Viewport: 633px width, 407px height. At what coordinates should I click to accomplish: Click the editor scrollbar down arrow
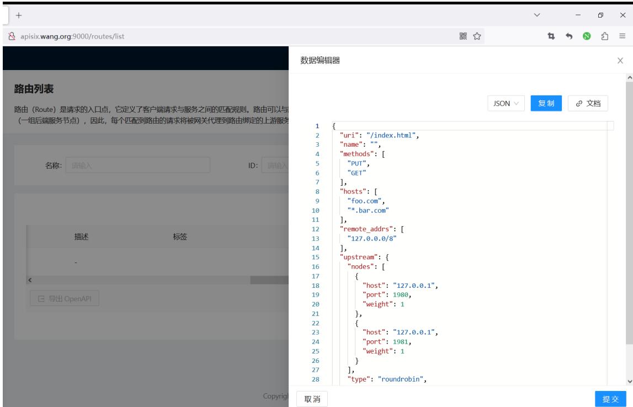(629, 381)
